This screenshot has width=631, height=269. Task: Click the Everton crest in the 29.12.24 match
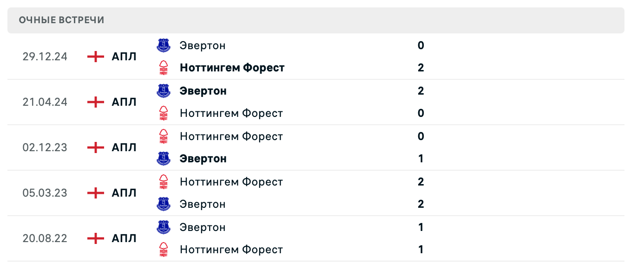[x=164, y=45]
